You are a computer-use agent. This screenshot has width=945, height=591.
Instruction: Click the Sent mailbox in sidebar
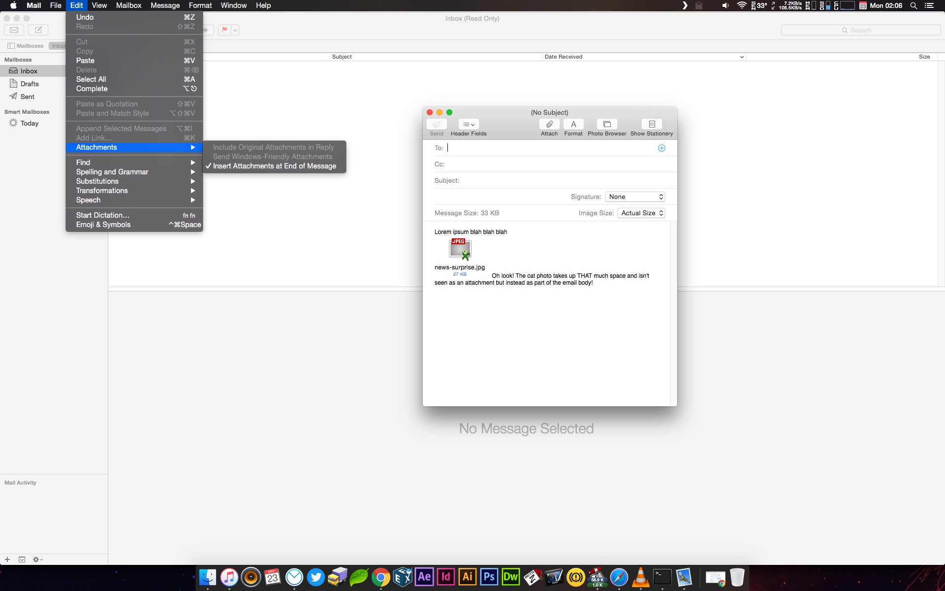coord(28,97)
